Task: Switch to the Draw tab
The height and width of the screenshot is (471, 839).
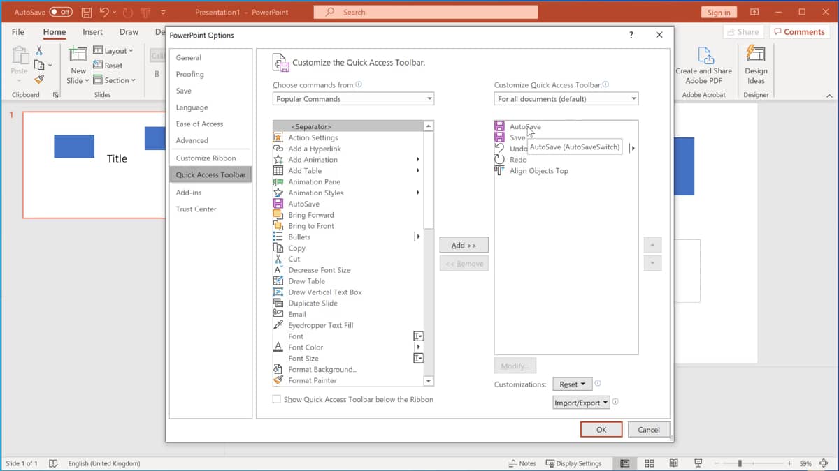Action: tap(129, 32)
